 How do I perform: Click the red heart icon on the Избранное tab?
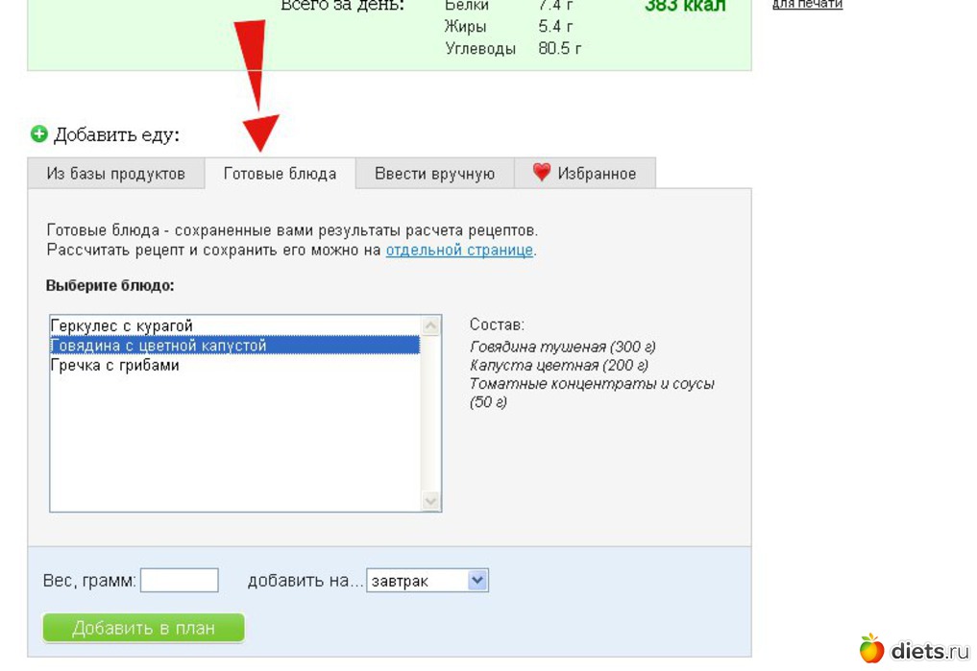(x=542, y=173)
